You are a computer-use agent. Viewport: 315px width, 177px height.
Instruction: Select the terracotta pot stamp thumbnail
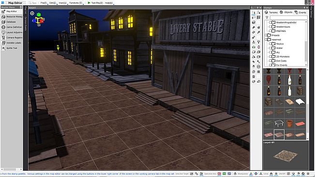pyautogui.click(x=289, y=123)
